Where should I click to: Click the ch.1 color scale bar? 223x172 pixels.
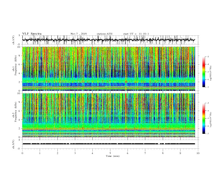coord(204,72)
